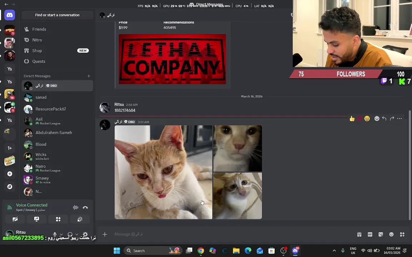Open the server folder labeled 1+

tap(10, 148)
